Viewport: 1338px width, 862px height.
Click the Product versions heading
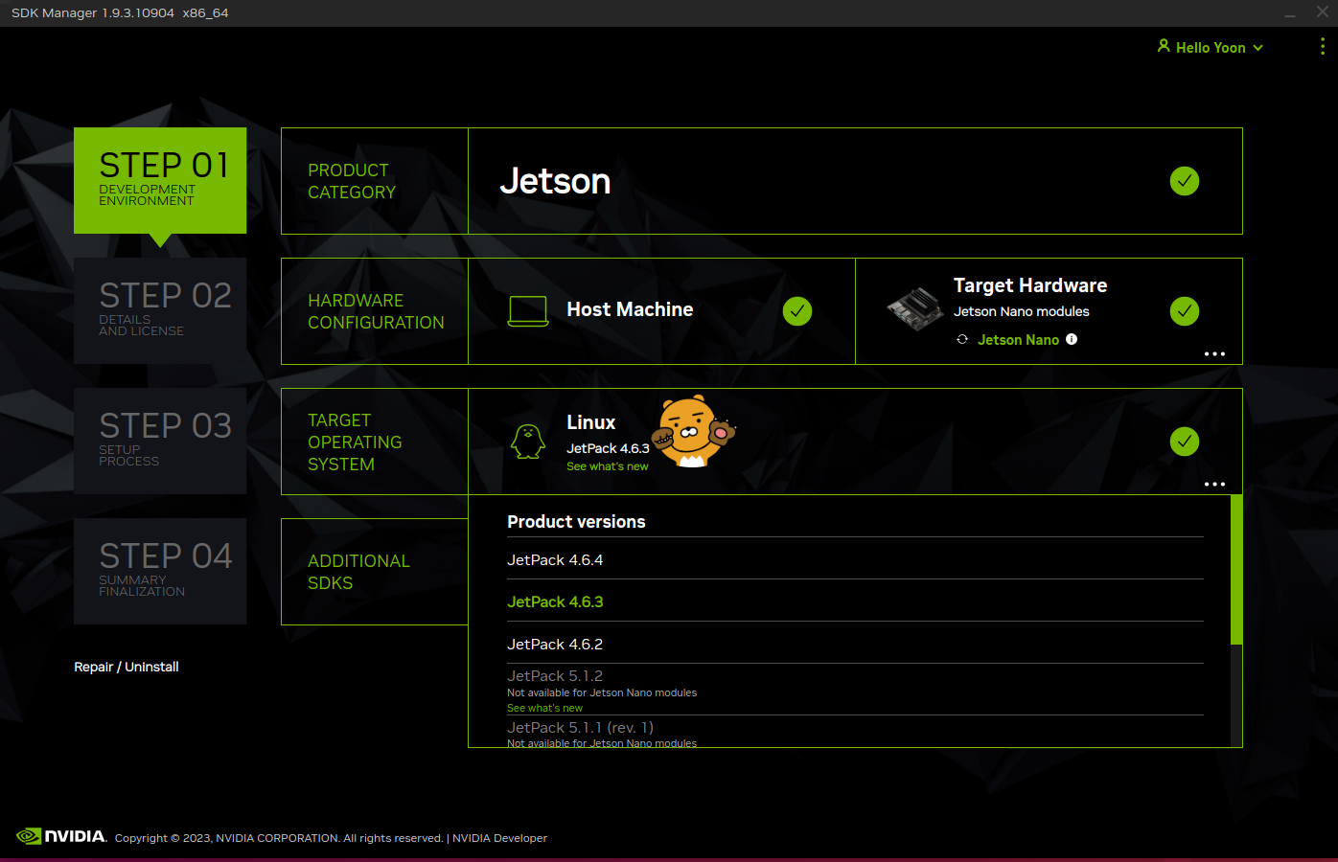point(576,522)
